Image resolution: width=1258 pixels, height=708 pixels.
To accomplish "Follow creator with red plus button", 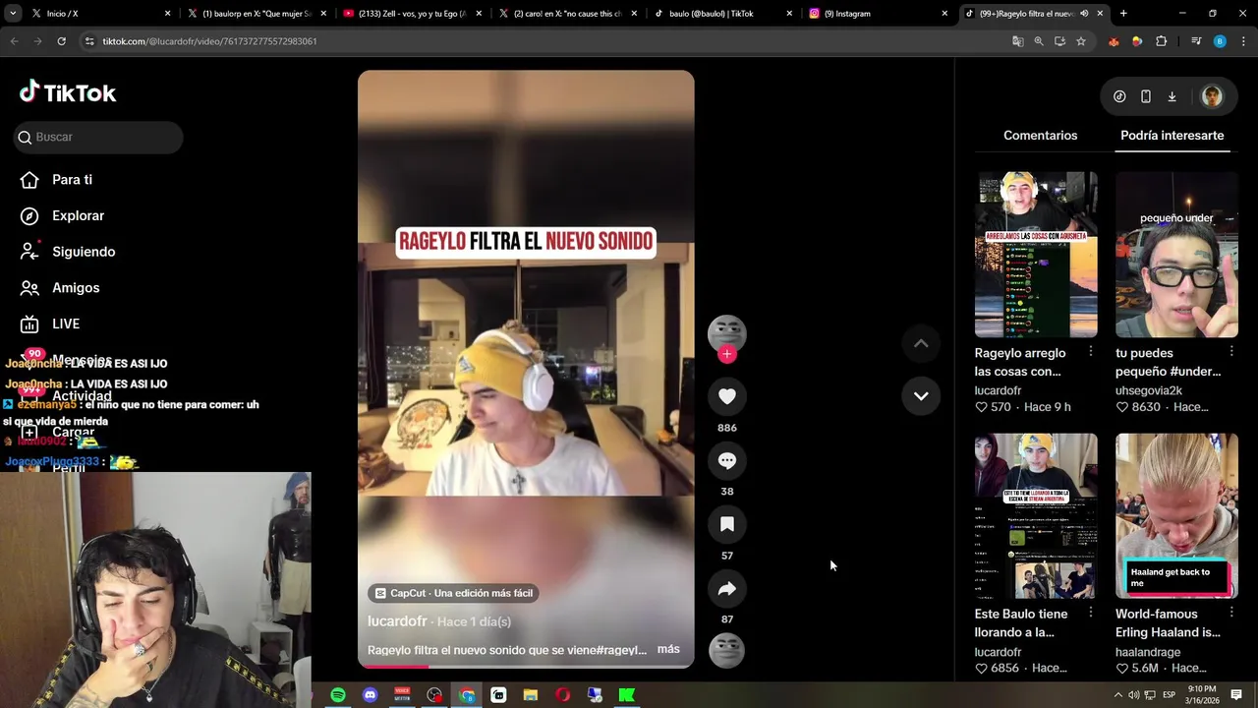I will pos(727,354).
